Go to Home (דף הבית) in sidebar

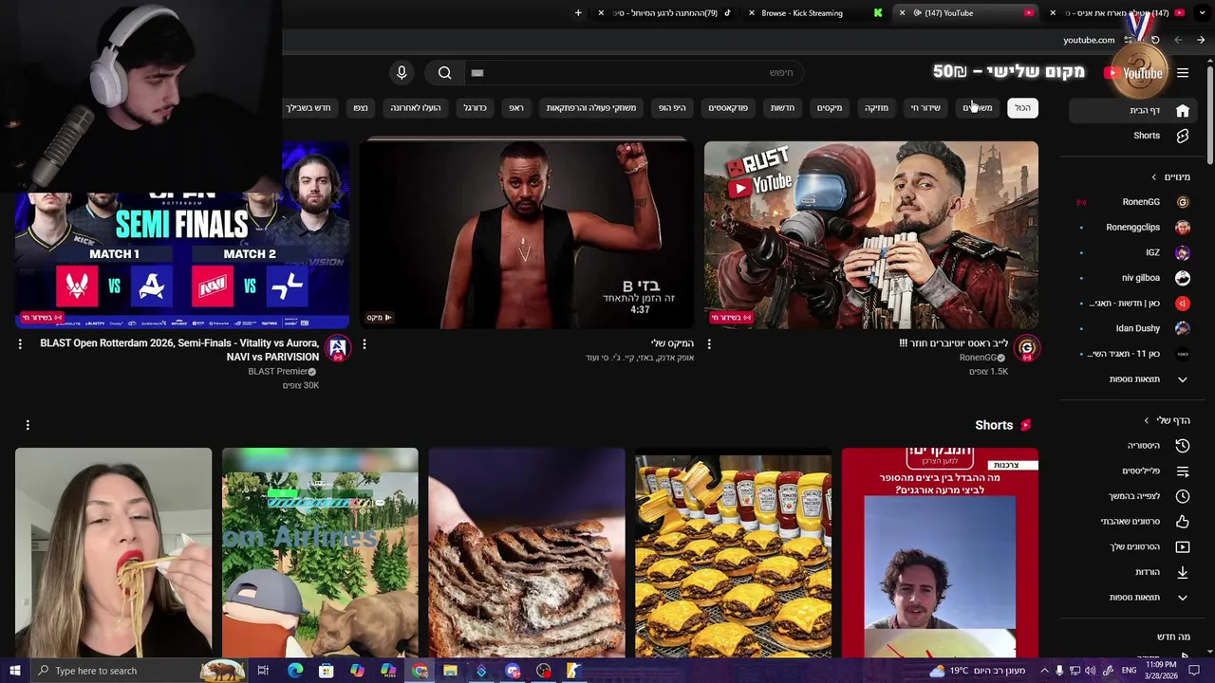click(x=1135, y=111)
